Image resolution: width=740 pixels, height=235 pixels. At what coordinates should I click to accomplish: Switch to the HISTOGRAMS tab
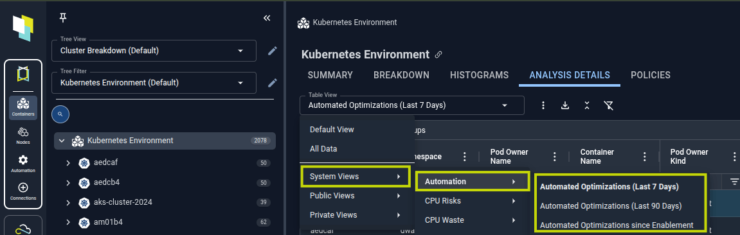pos(479,75)
